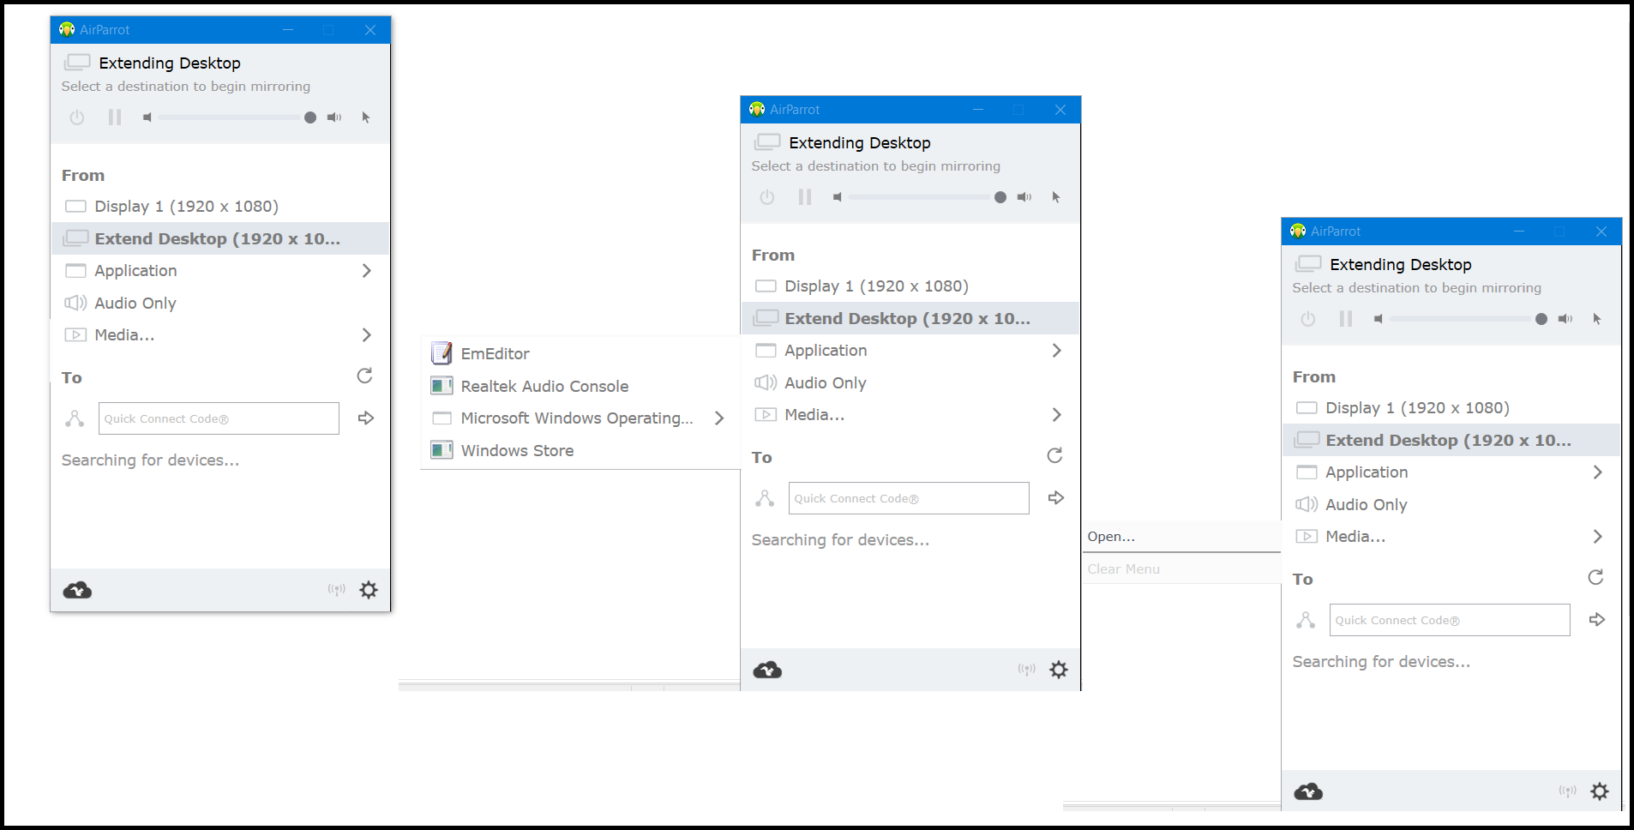Screen dimensions: 1634x830
Task: Expand Microsoft Windows Operating… submenu entry
Action: (x=580, y=418)
